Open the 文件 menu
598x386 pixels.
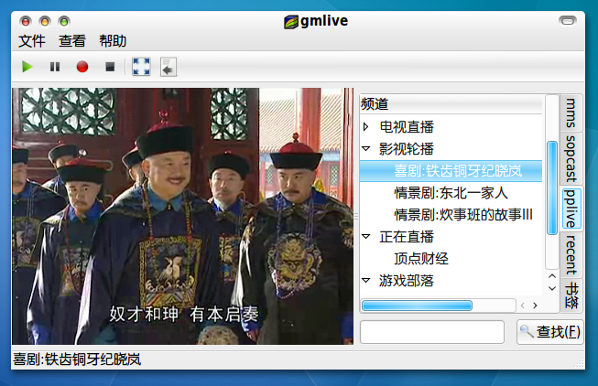[32, 41]
